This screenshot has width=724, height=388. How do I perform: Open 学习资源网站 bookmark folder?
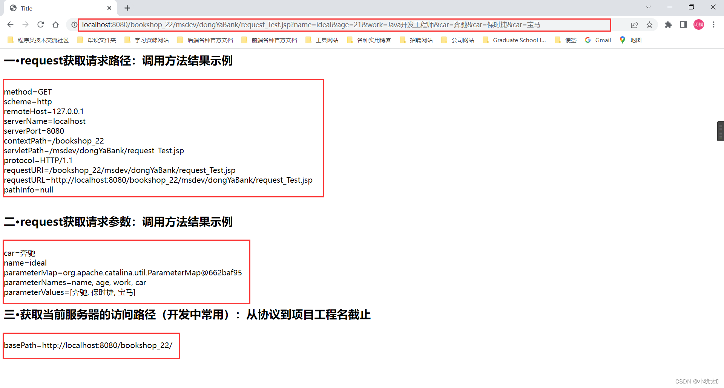(147, 40)
